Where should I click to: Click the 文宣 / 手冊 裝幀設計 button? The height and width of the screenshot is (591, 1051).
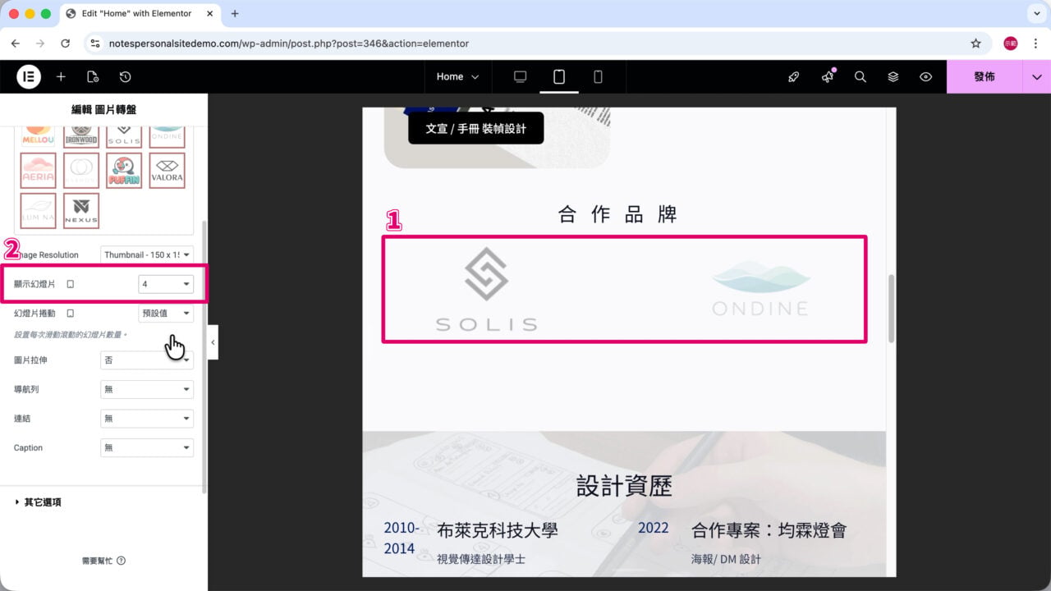tap(476, 128)
